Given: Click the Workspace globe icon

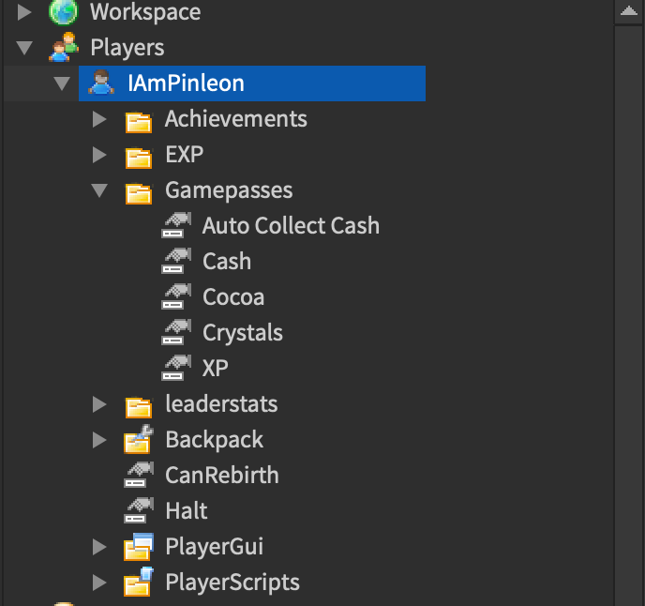Looking at the screenshot, I should tap(64, 12).
